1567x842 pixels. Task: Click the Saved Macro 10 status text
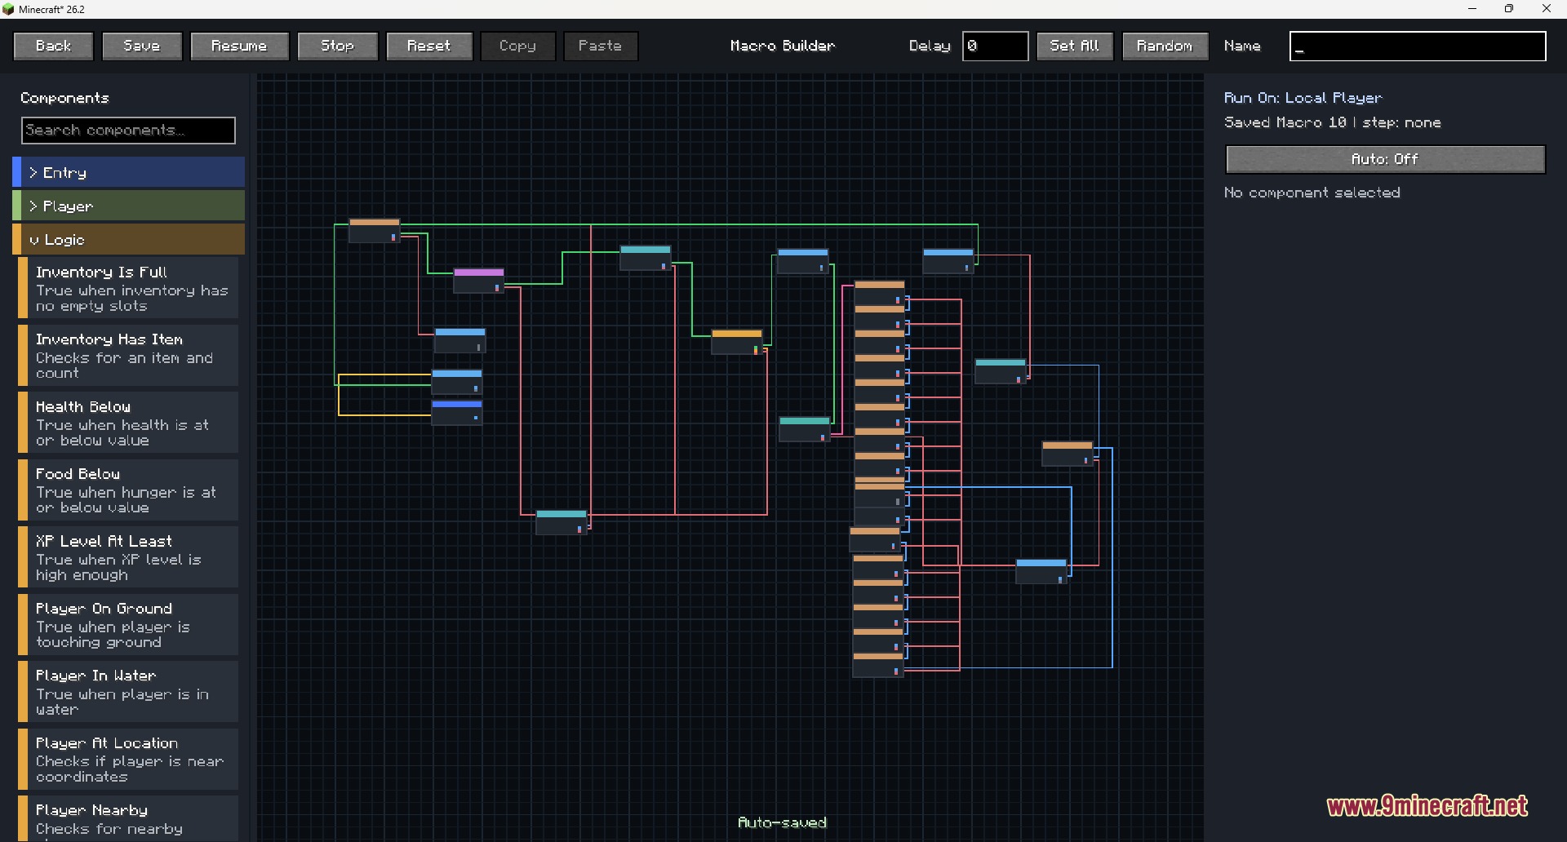point(1332,122)
